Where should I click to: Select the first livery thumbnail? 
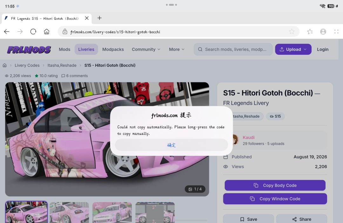pos(26,212)
